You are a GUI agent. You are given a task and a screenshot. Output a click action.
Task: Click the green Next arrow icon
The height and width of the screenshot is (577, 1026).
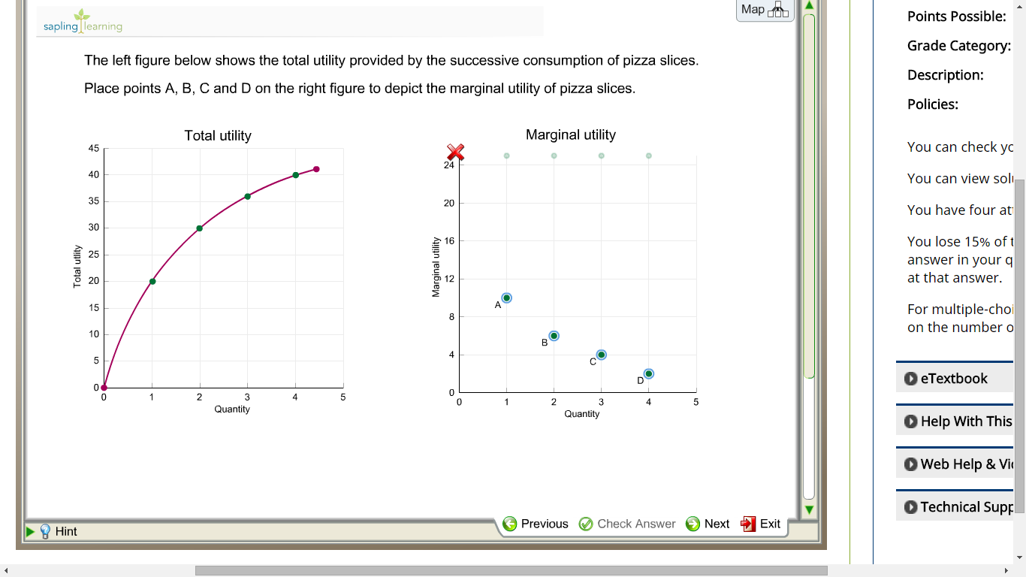[x=693, y=524]
